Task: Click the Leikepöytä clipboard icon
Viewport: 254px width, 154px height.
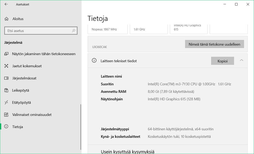Action: pos(6,90)
